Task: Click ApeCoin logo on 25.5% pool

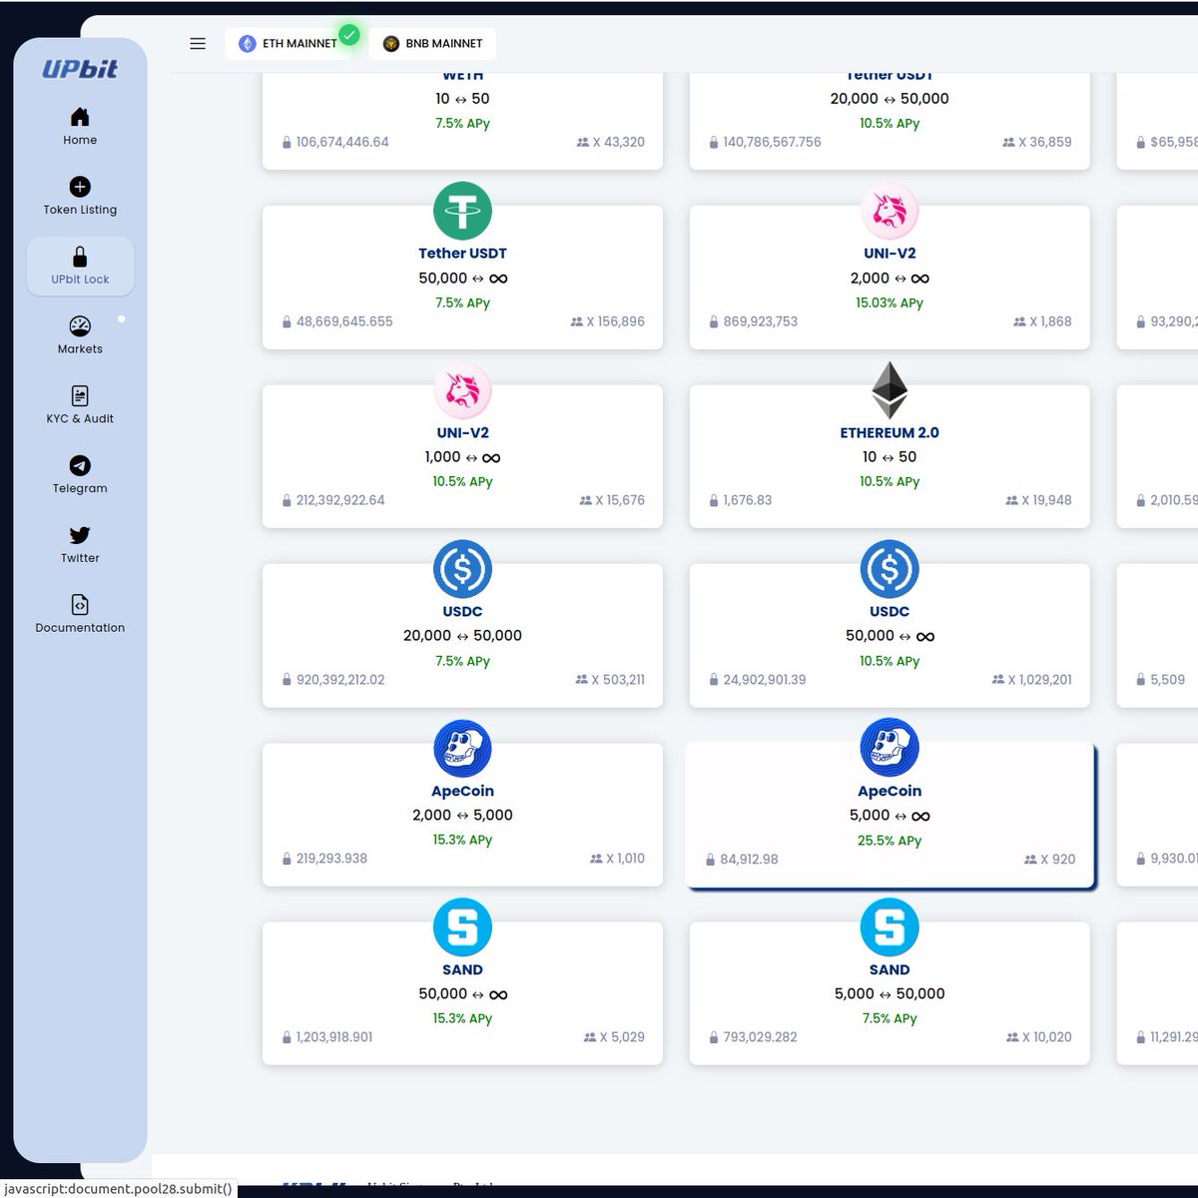Action: pyautogui.click(x=890, y=748)
